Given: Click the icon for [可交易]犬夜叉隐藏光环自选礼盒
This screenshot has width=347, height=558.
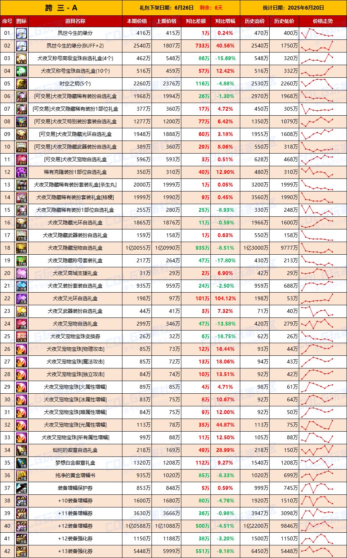Looking at the screenshot, I should 21,134.
